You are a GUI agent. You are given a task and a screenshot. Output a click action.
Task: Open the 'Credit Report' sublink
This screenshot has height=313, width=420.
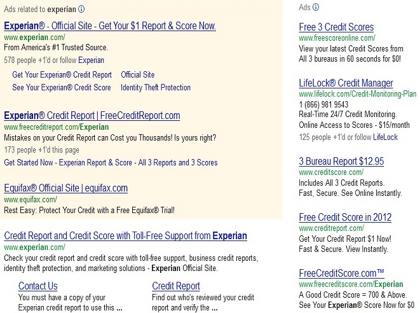point(176,286)
